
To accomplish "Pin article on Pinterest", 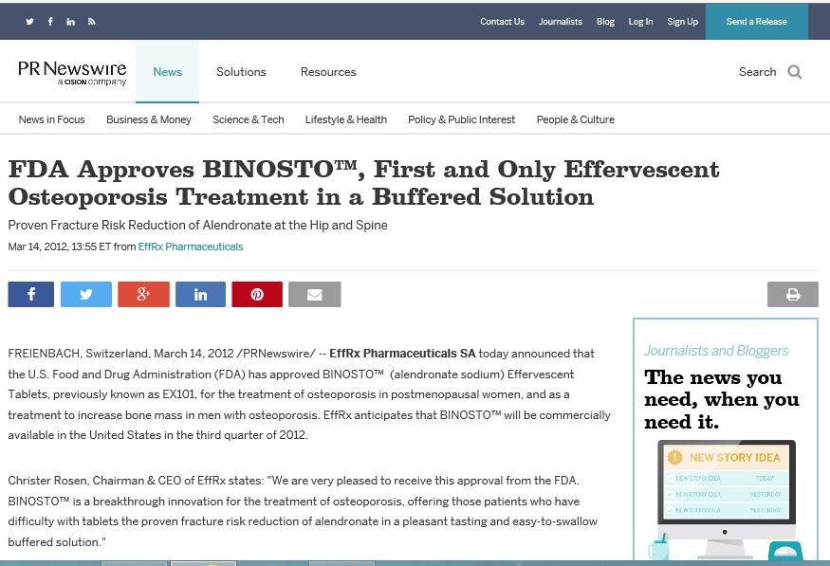I will [x=257, y=294].
